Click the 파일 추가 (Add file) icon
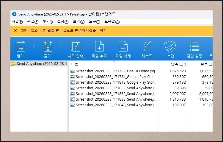This screenshot has height=142, width=223. (99, 47)
